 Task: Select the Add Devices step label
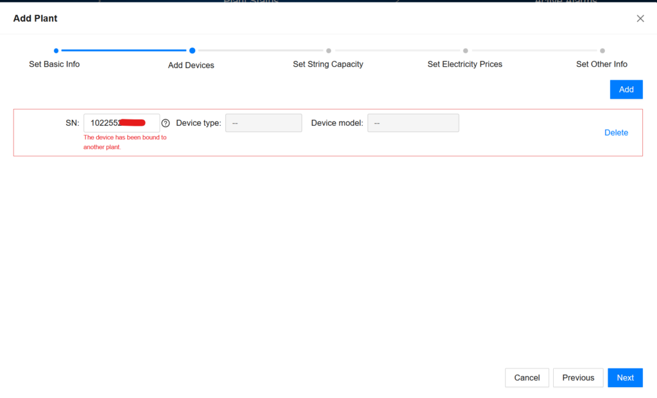click(x=191, y=65)
